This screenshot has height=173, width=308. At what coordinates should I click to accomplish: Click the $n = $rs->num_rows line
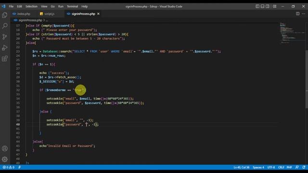click(x=49, y=56)
